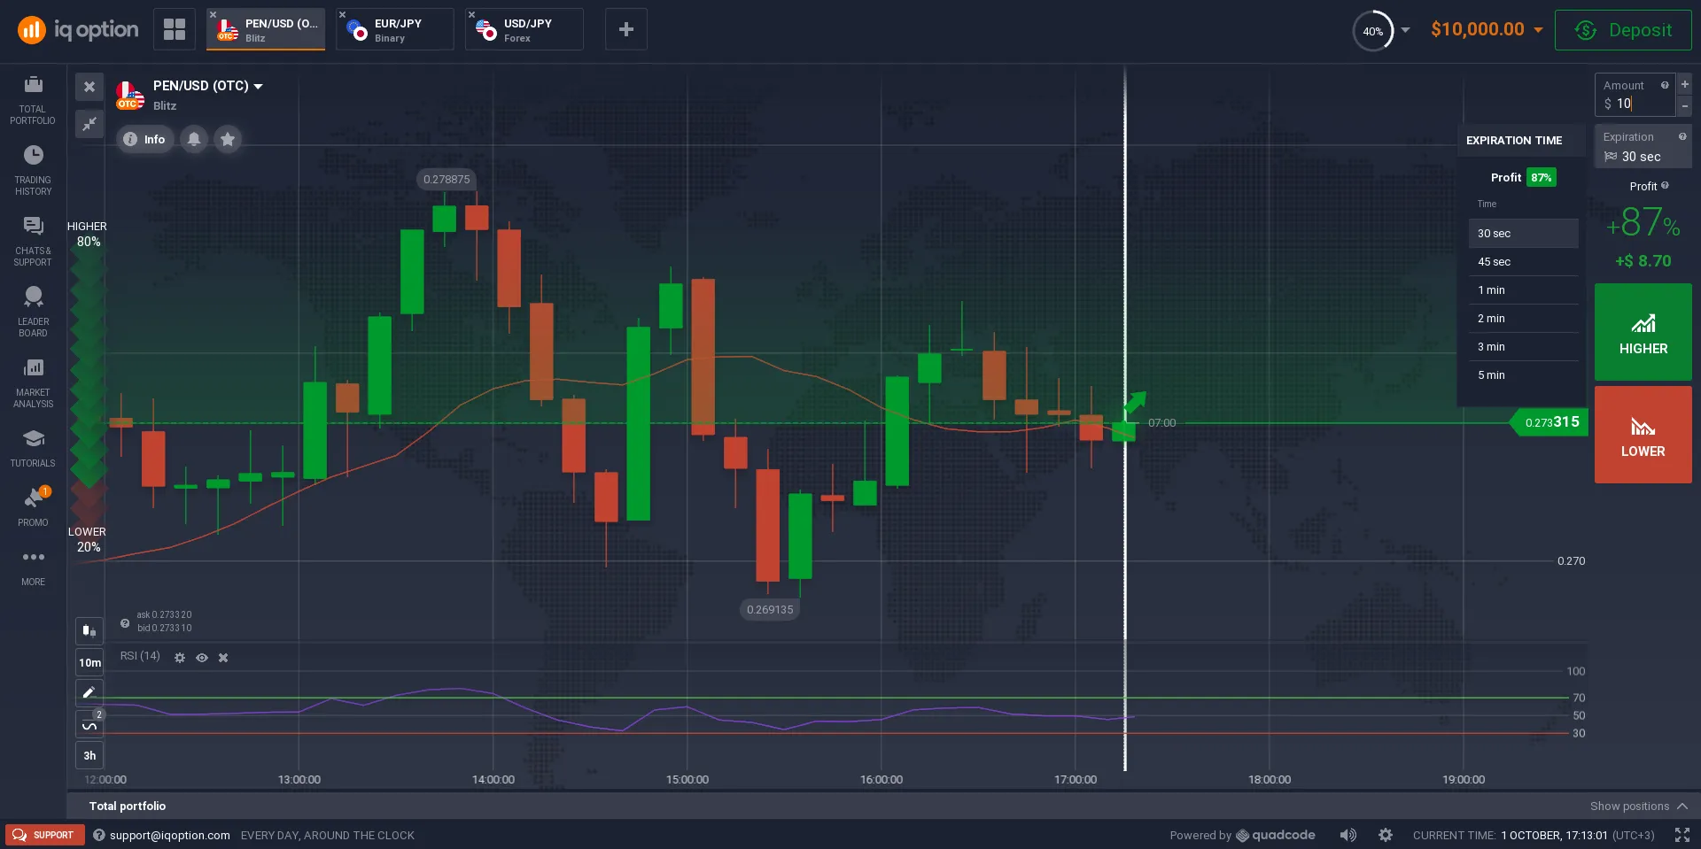Open the Total Portfolio briefcase icon
Image resolution: width=1701 pixels, height=849 pixels.
33,86
